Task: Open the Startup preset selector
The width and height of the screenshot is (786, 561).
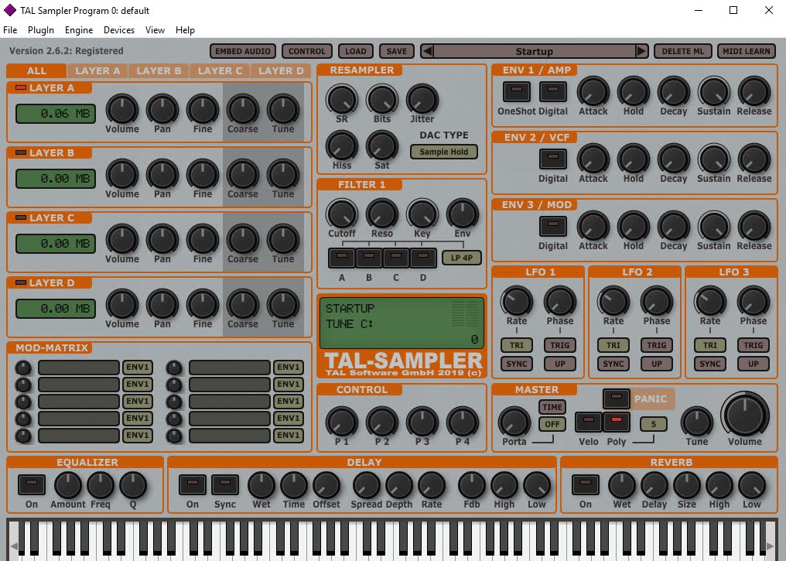Action: (x=535, y=51)
